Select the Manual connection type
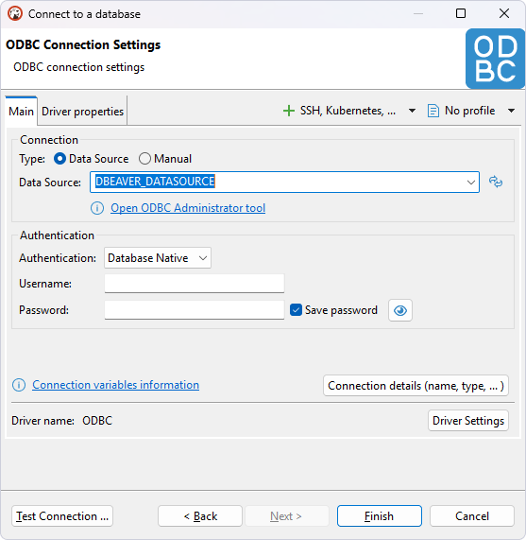The width and height of the screenshot is (526, 540). click(144, 159)
